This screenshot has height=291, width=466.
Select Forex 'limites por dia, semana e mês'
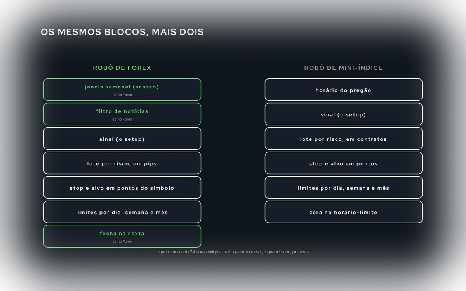(x=122, y=212)
